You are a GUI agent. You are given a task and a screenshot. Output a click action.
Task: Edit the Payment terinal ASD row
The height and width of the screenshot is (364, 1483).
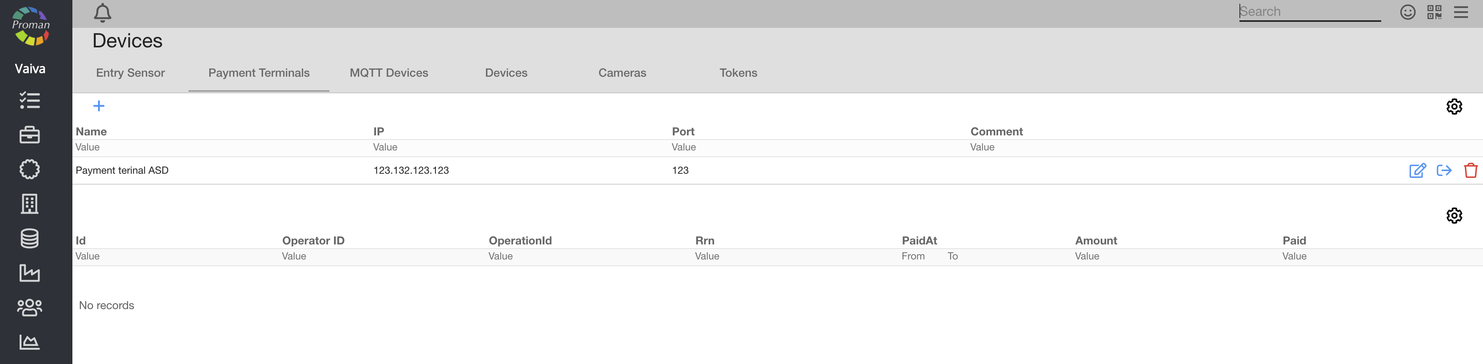tap(1417, 170)
